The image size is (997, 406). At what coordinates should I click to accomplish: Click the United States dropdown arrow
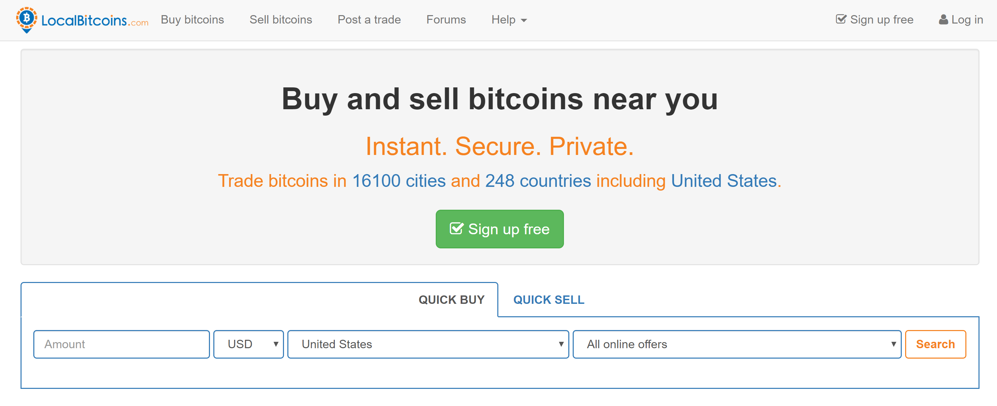click(x=561, y=344)
